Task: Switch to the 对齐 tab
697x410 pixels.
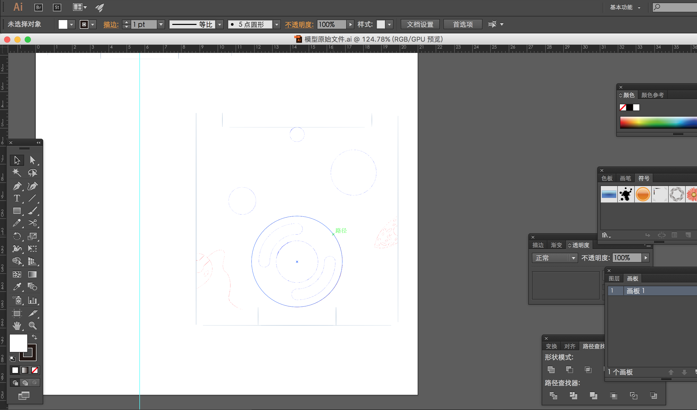Action: 569,346
